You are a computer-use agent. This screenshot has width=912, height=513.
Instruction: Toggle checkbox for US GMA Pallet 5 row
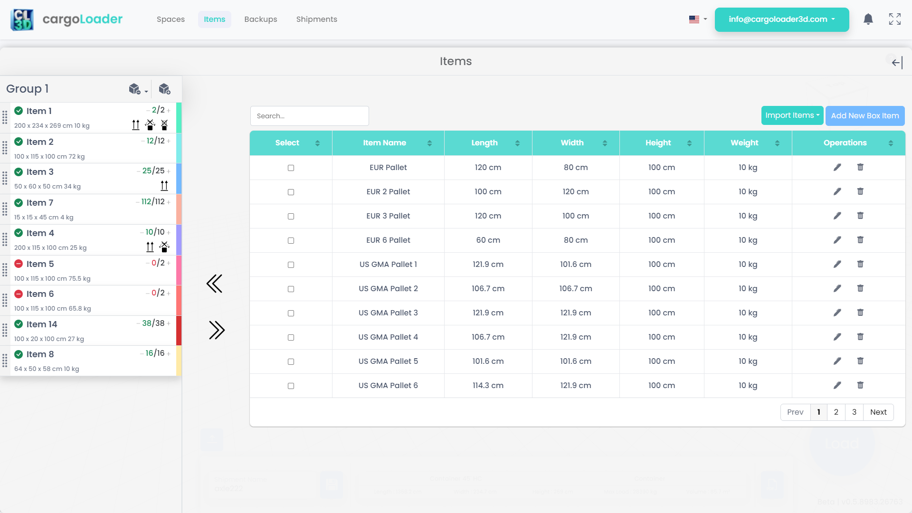pos(291,361)
